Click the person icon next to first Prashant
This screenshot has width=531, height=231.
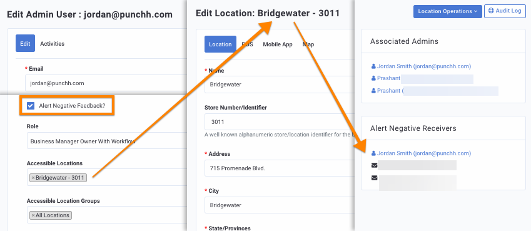pos(373,78)
